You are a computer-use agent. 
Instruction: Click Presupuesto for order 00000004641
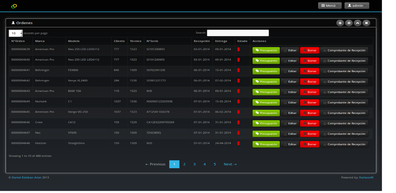[x=266, y=71]
